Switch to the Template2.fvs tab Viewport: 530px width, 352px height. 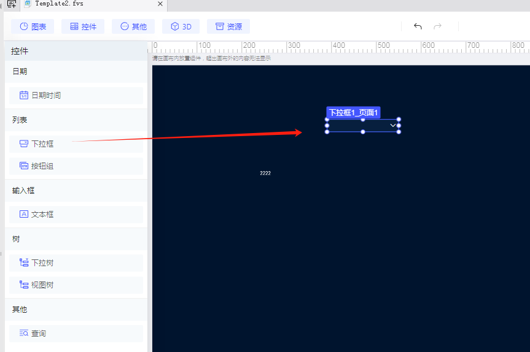(x=93, y=4)
